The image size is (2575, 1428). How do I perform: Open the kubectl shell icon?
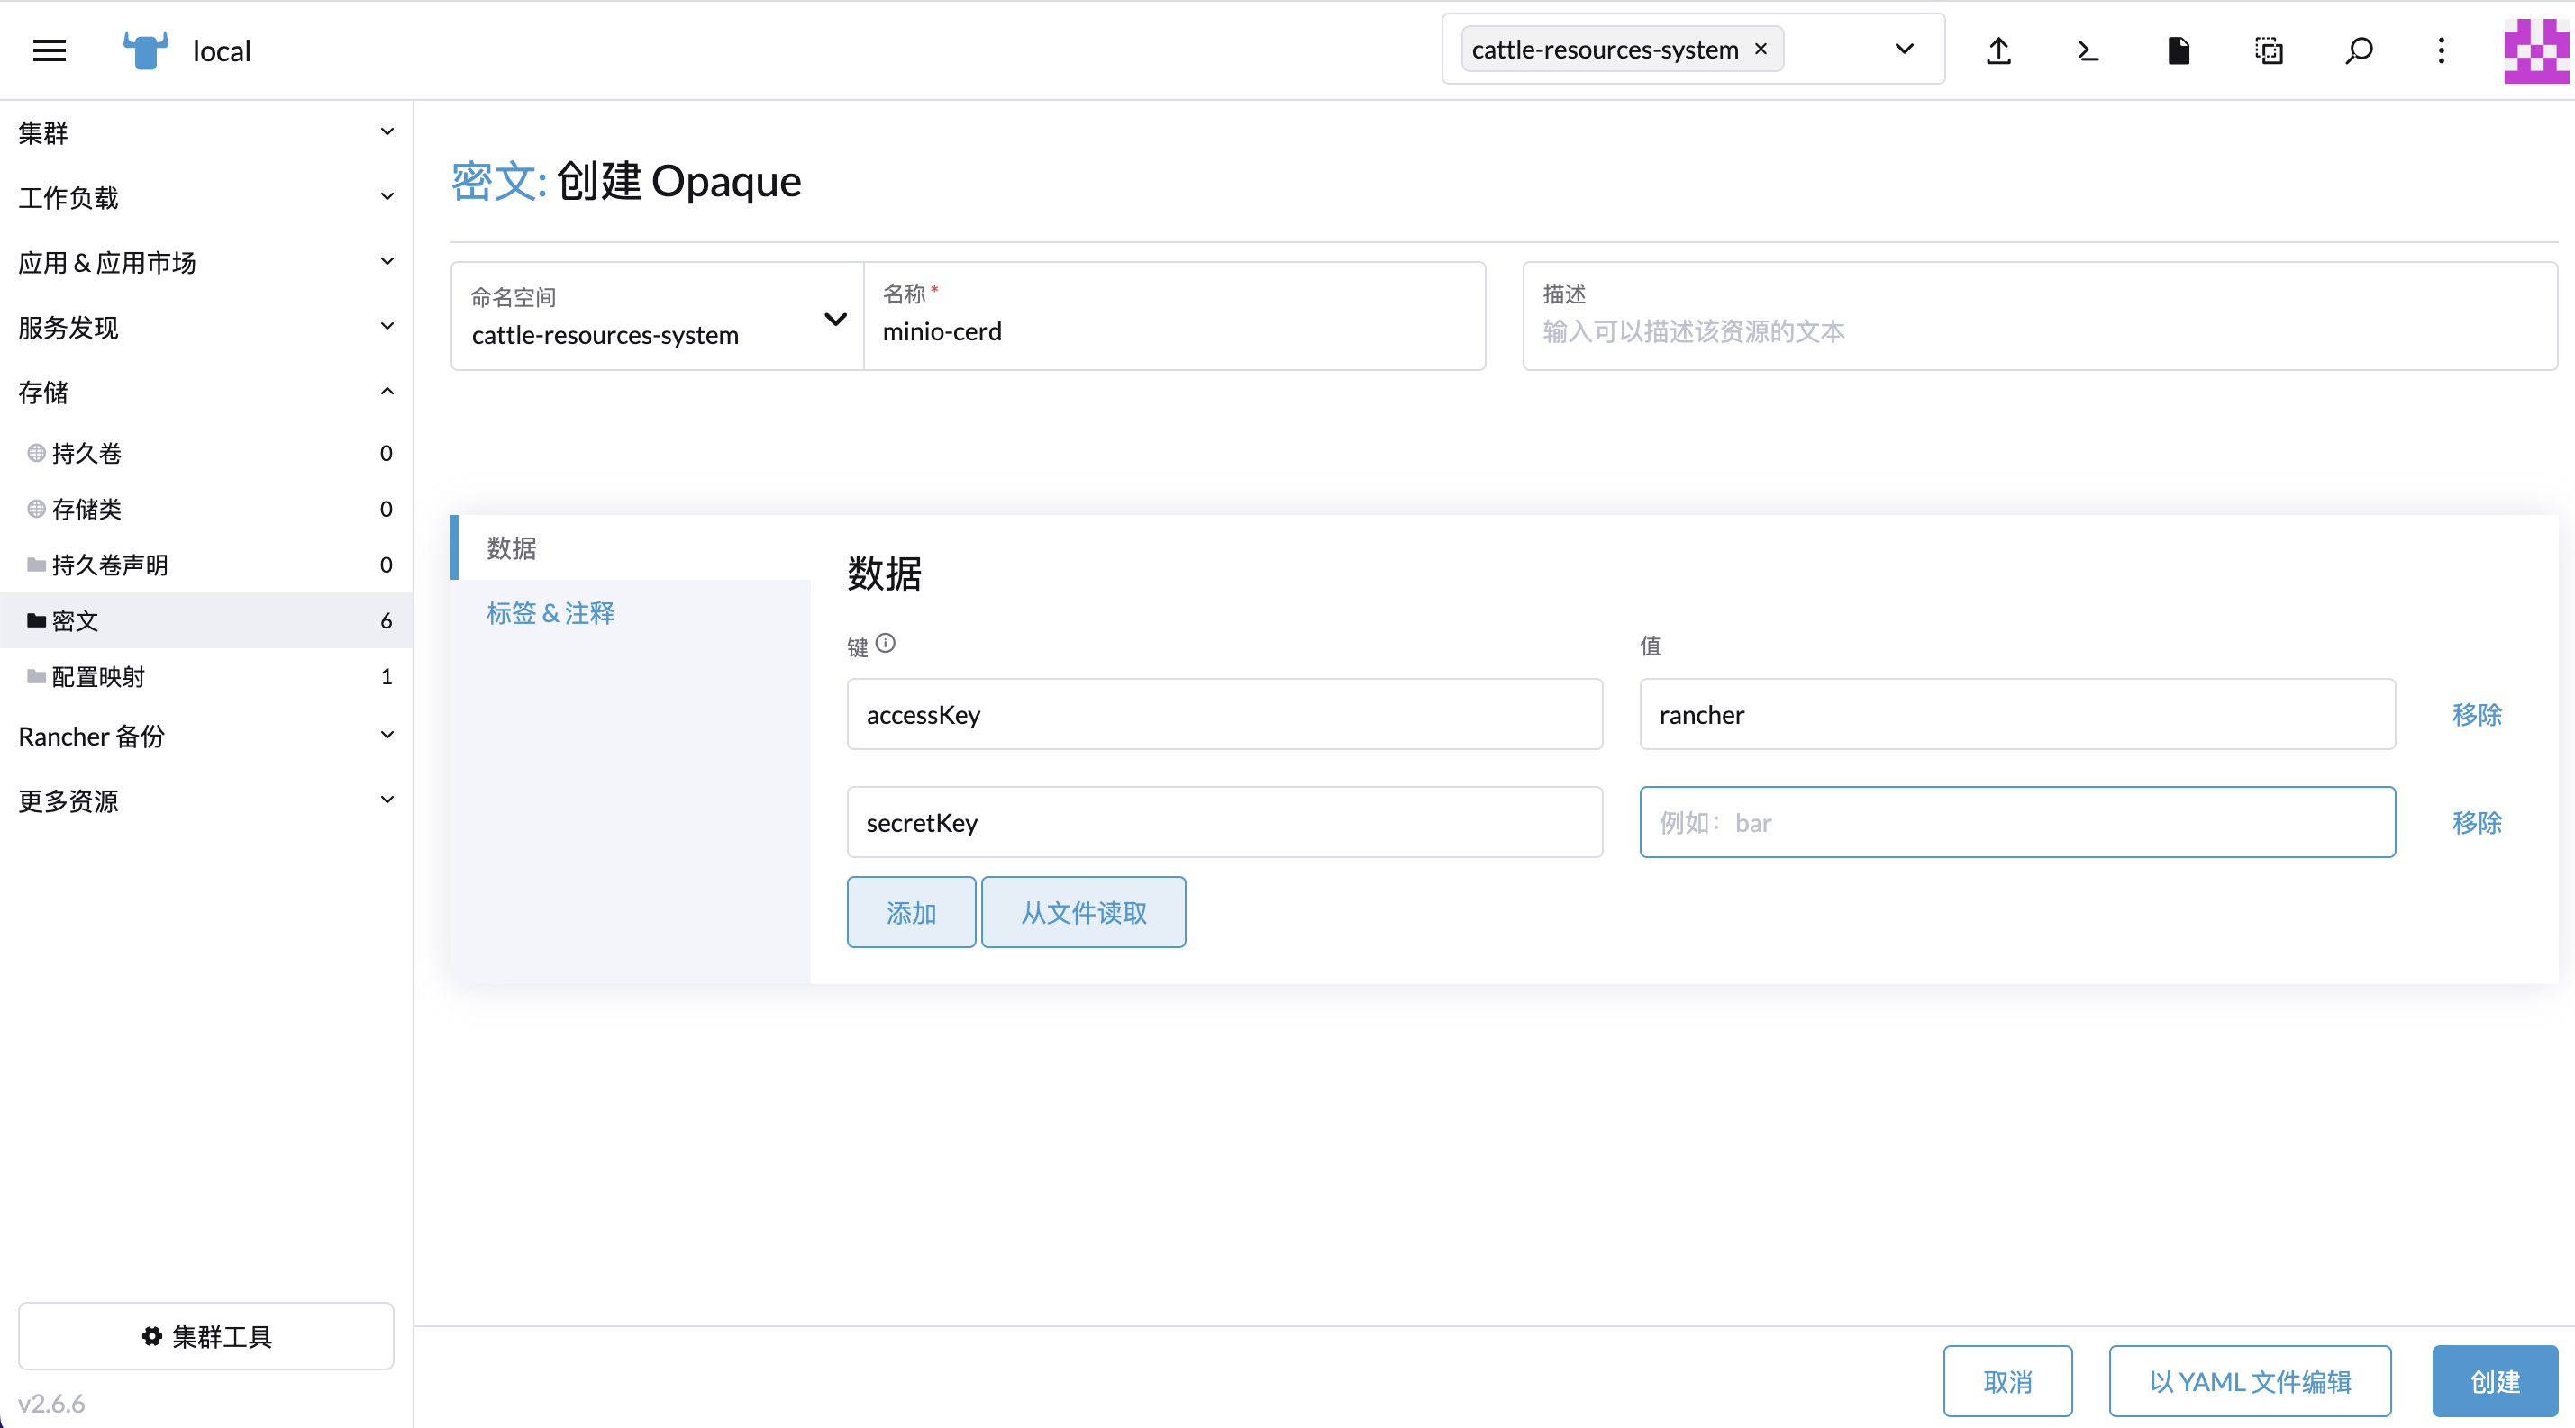2088,50
